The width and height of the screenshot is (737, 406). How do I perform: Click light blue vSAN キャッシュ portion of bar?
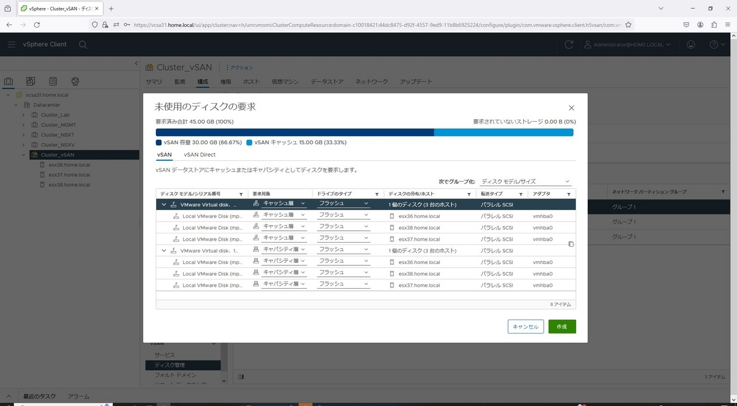[504, 132]
